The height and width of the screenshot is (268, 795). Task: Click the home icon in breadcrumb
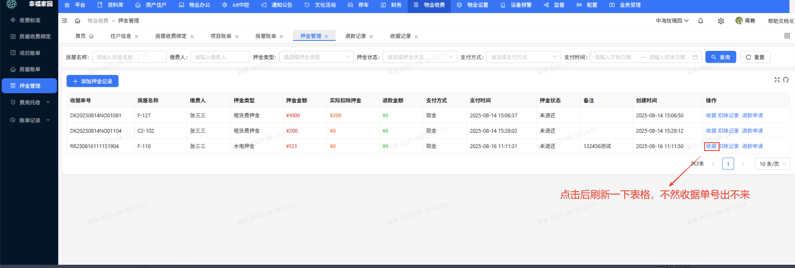(77, 21)
